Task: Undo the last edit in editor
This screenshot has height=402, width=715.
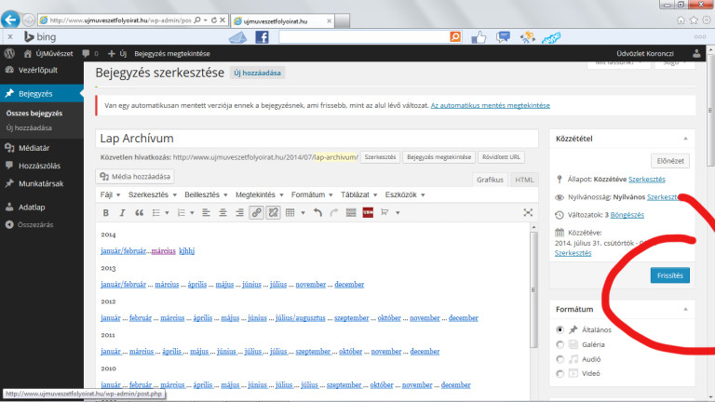Action: pyautogui.click(x=317, y=213)
